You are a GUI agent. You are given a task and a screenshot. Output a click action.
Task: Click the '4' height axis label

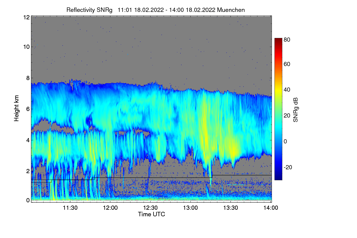[x=27, y=140]
